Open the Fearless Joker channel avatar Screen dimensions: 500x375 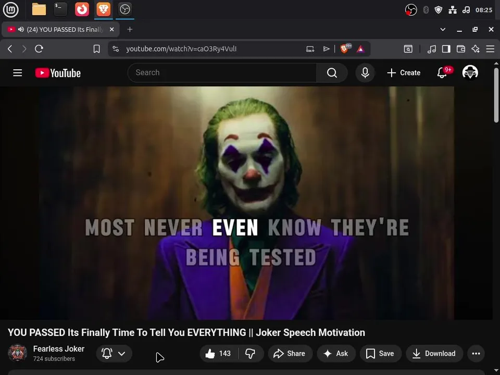click(18, 353)
